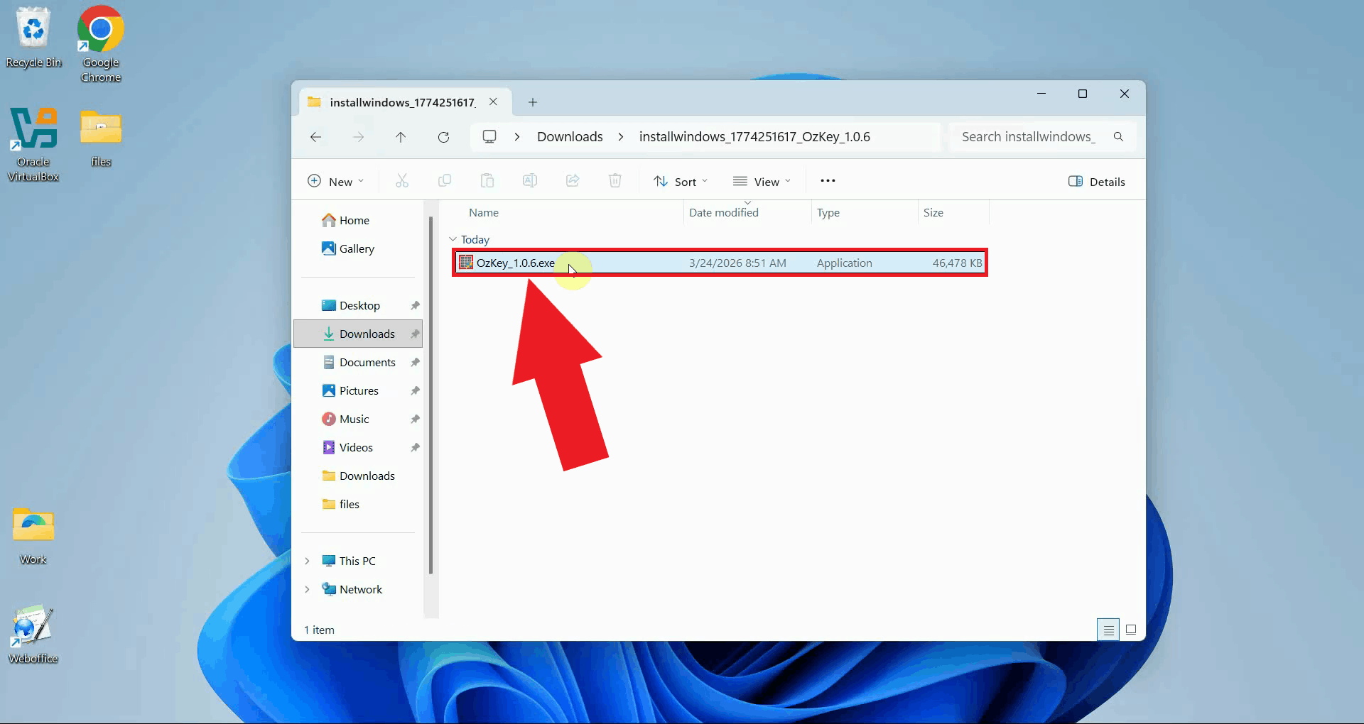The width and height of the screenshot is (1364, 724).
Task: Sort by Size column header
Action: coord(933,212)
